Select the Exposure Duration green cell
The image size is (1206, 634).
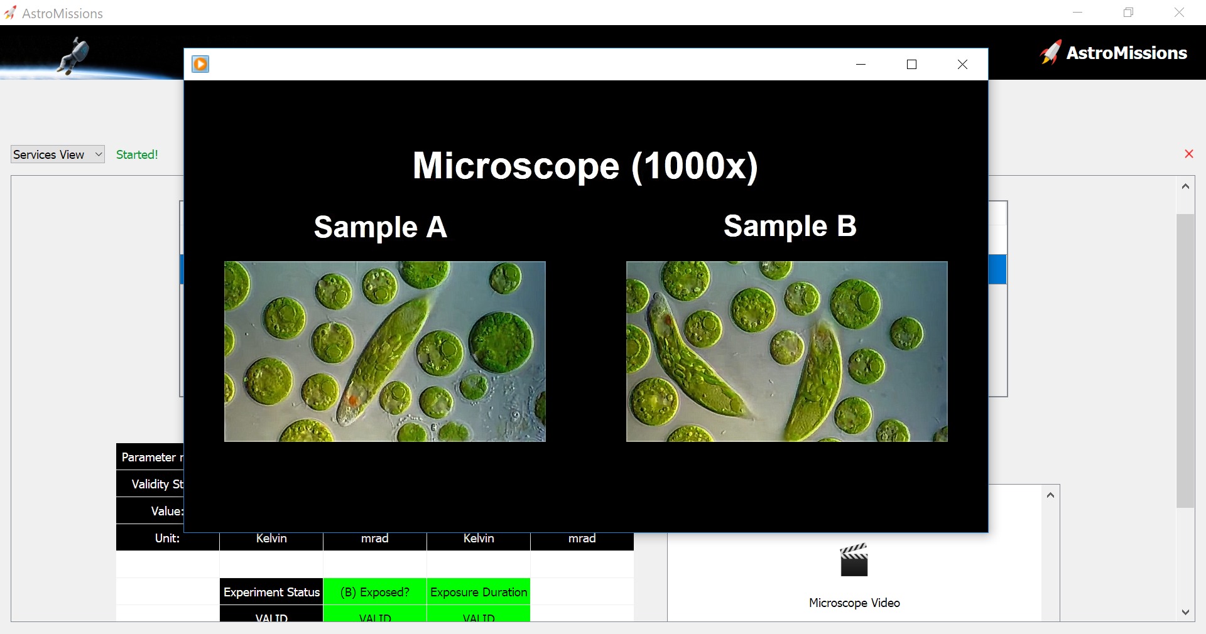coord(479,592)
